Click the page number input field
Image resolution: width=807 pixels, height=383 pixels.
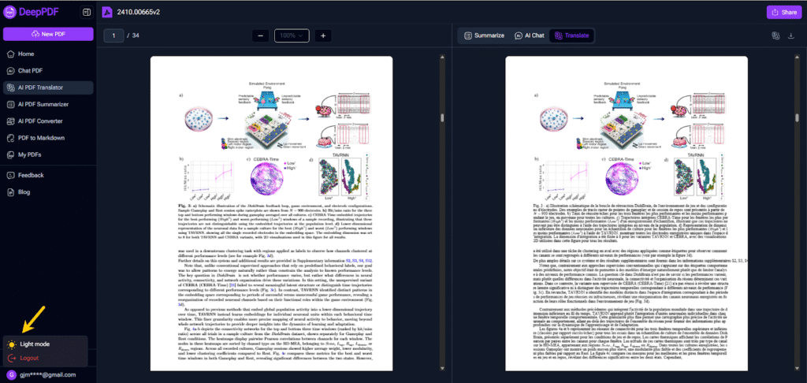coord(114,35)
